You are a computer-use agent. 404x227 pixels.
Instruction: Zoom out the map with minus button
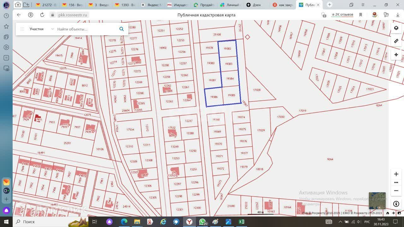(396, 191)
